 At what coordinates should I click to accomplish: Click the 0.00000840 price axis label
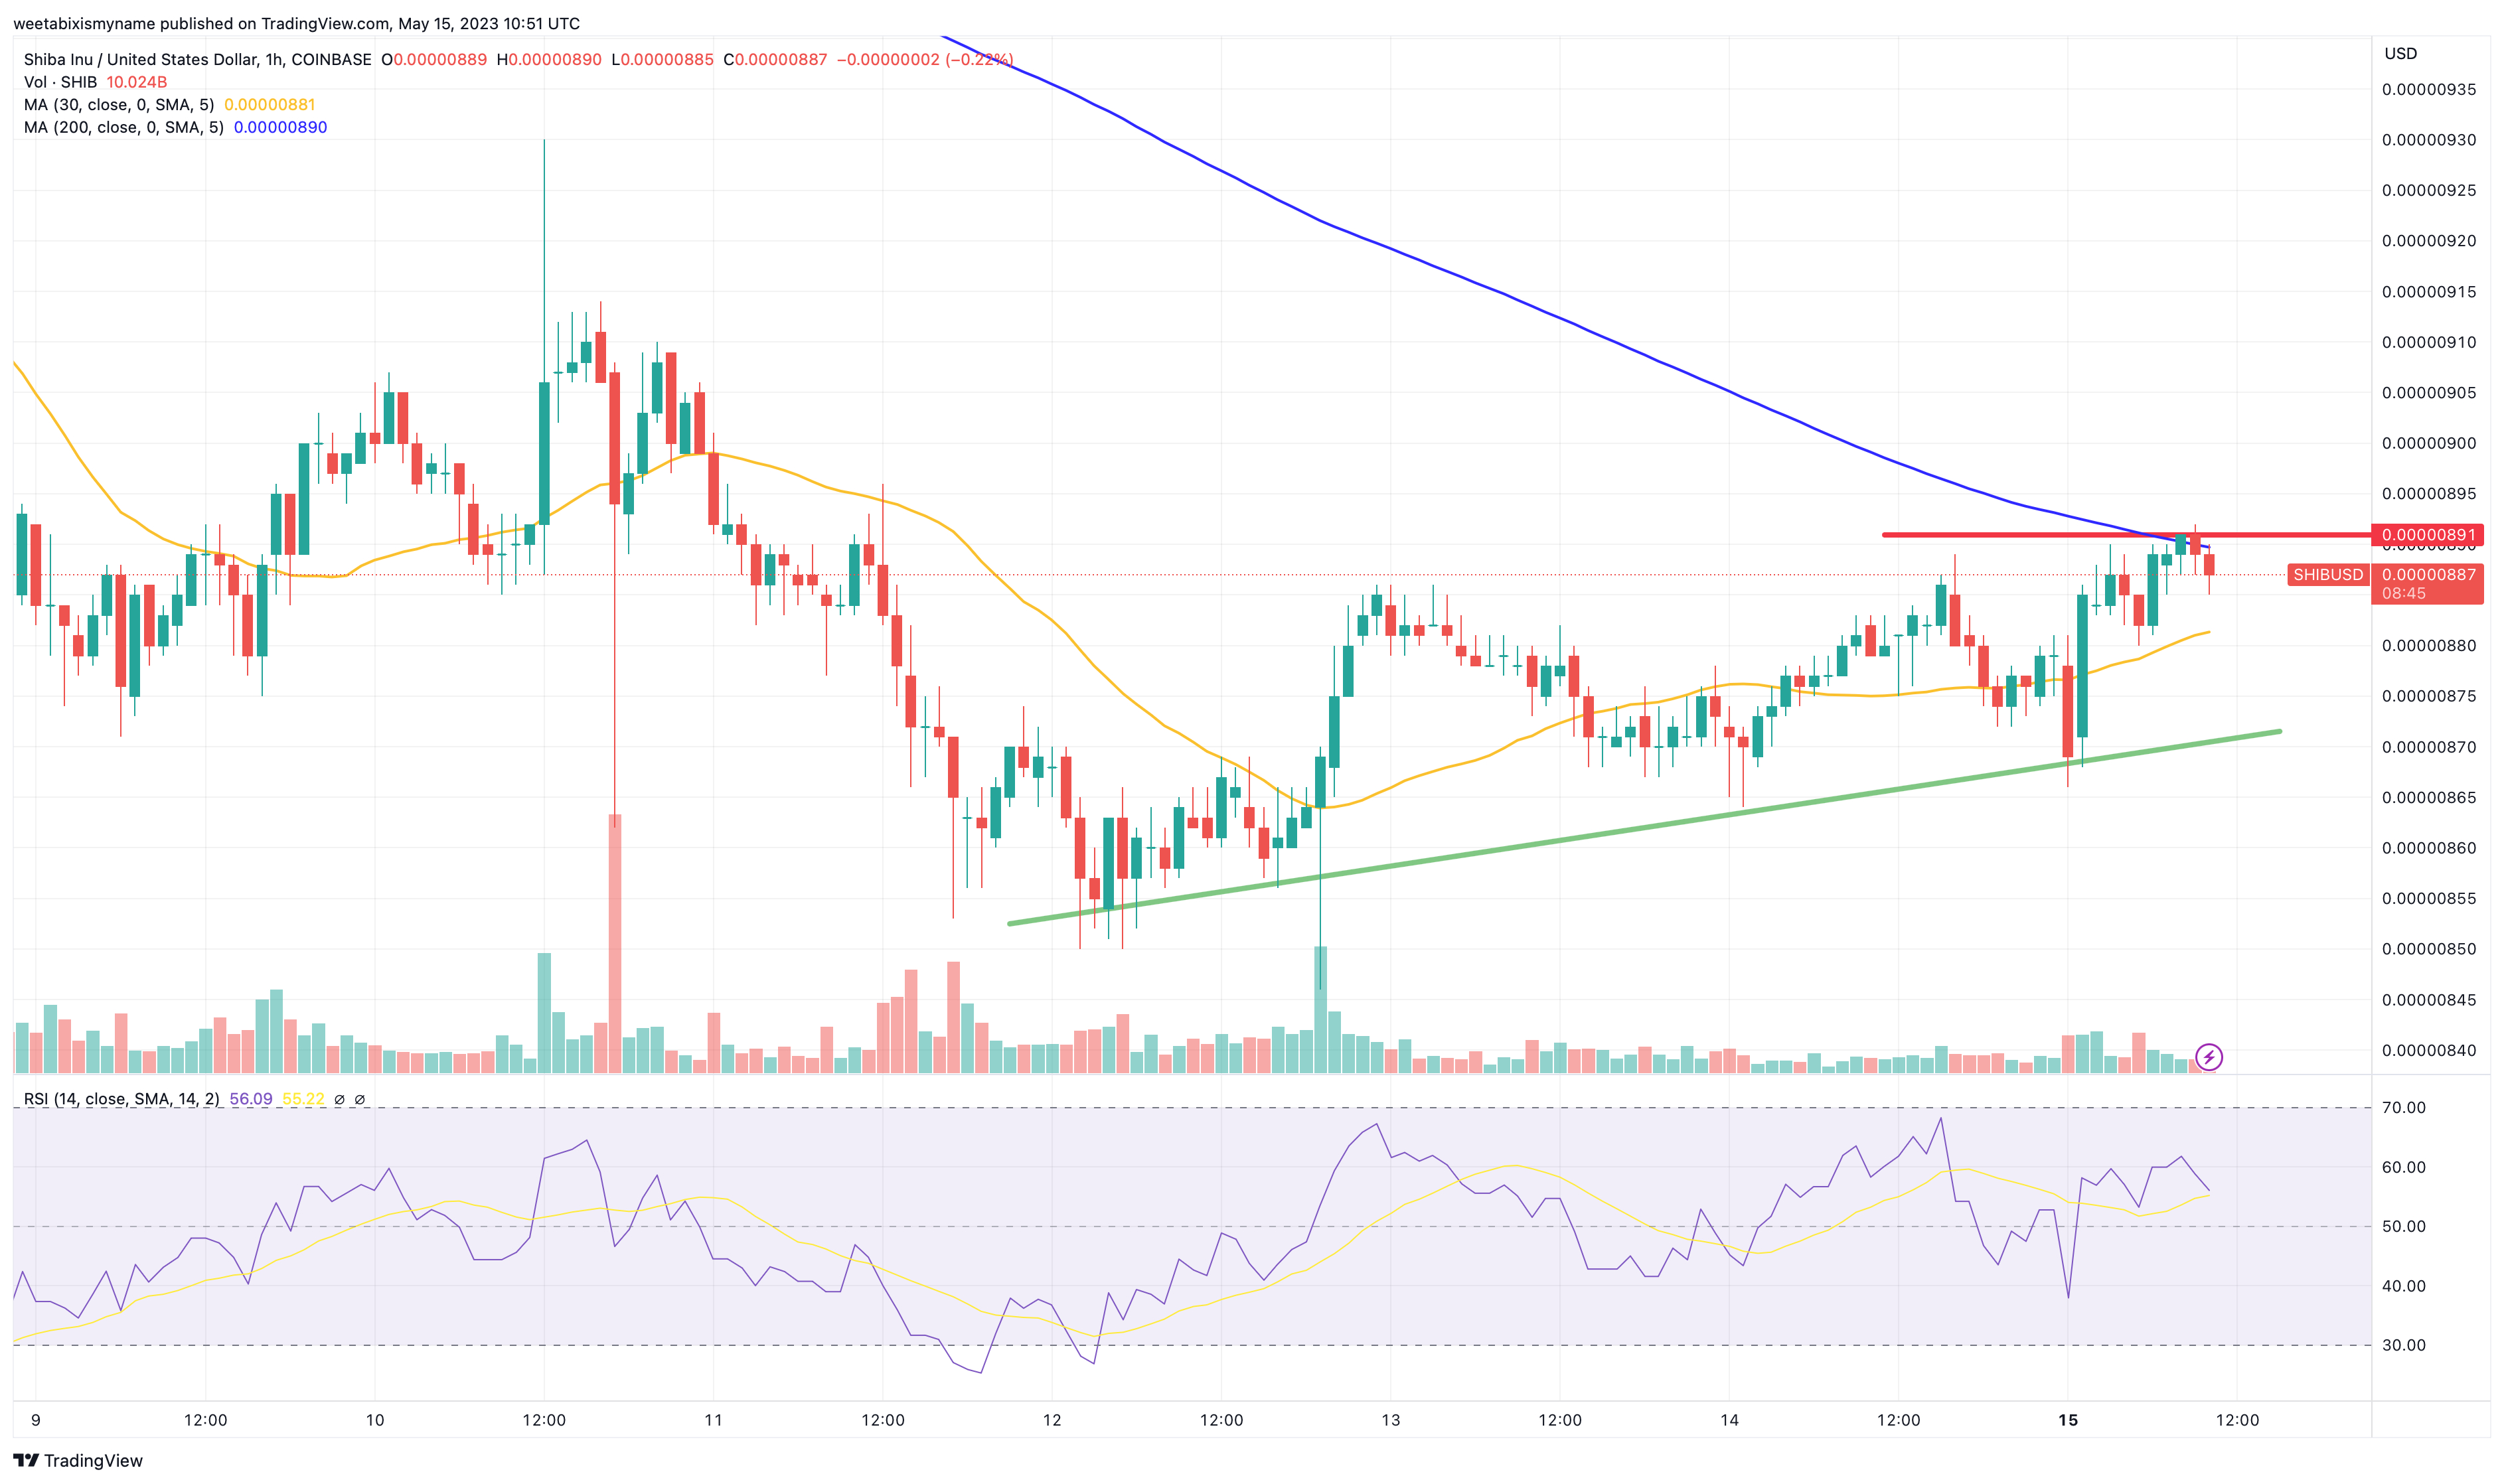click(x=2429, y=1049)
